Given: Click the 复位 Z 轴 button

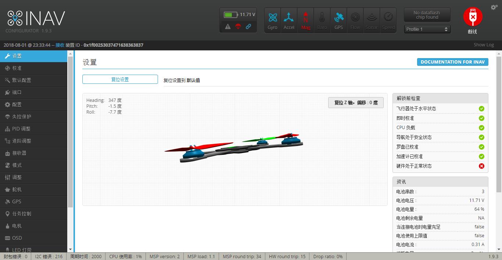Looking at the screenshot, I should pyautogui.click(x=356, y=103).
